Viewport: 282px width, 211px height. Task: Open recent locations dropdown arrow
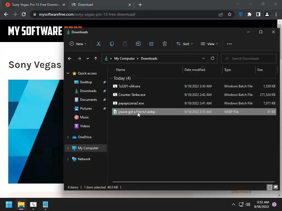pyautogui.click(x=88, y=59)
